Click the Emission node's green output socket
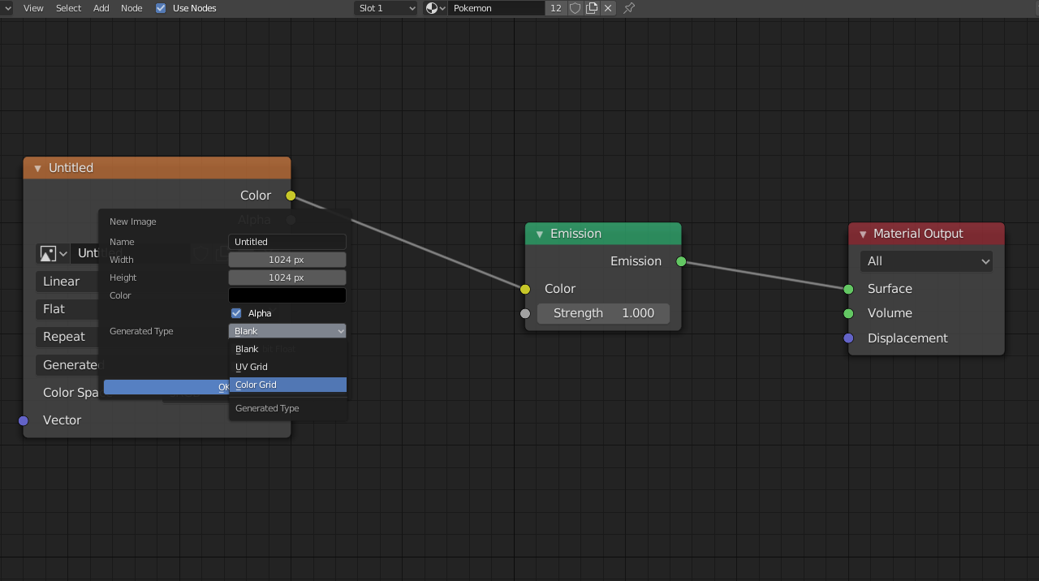 click(x=681, y=261)
